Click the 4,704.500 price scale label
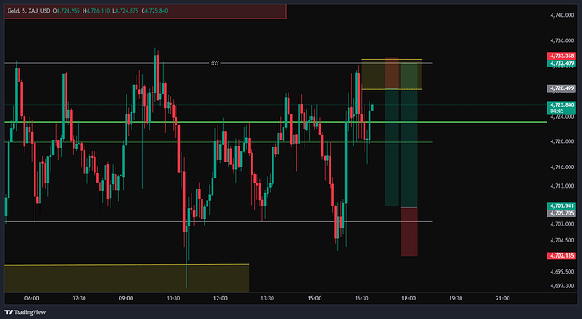The width and height of the screenshot is (582, 319). [562, 240]
